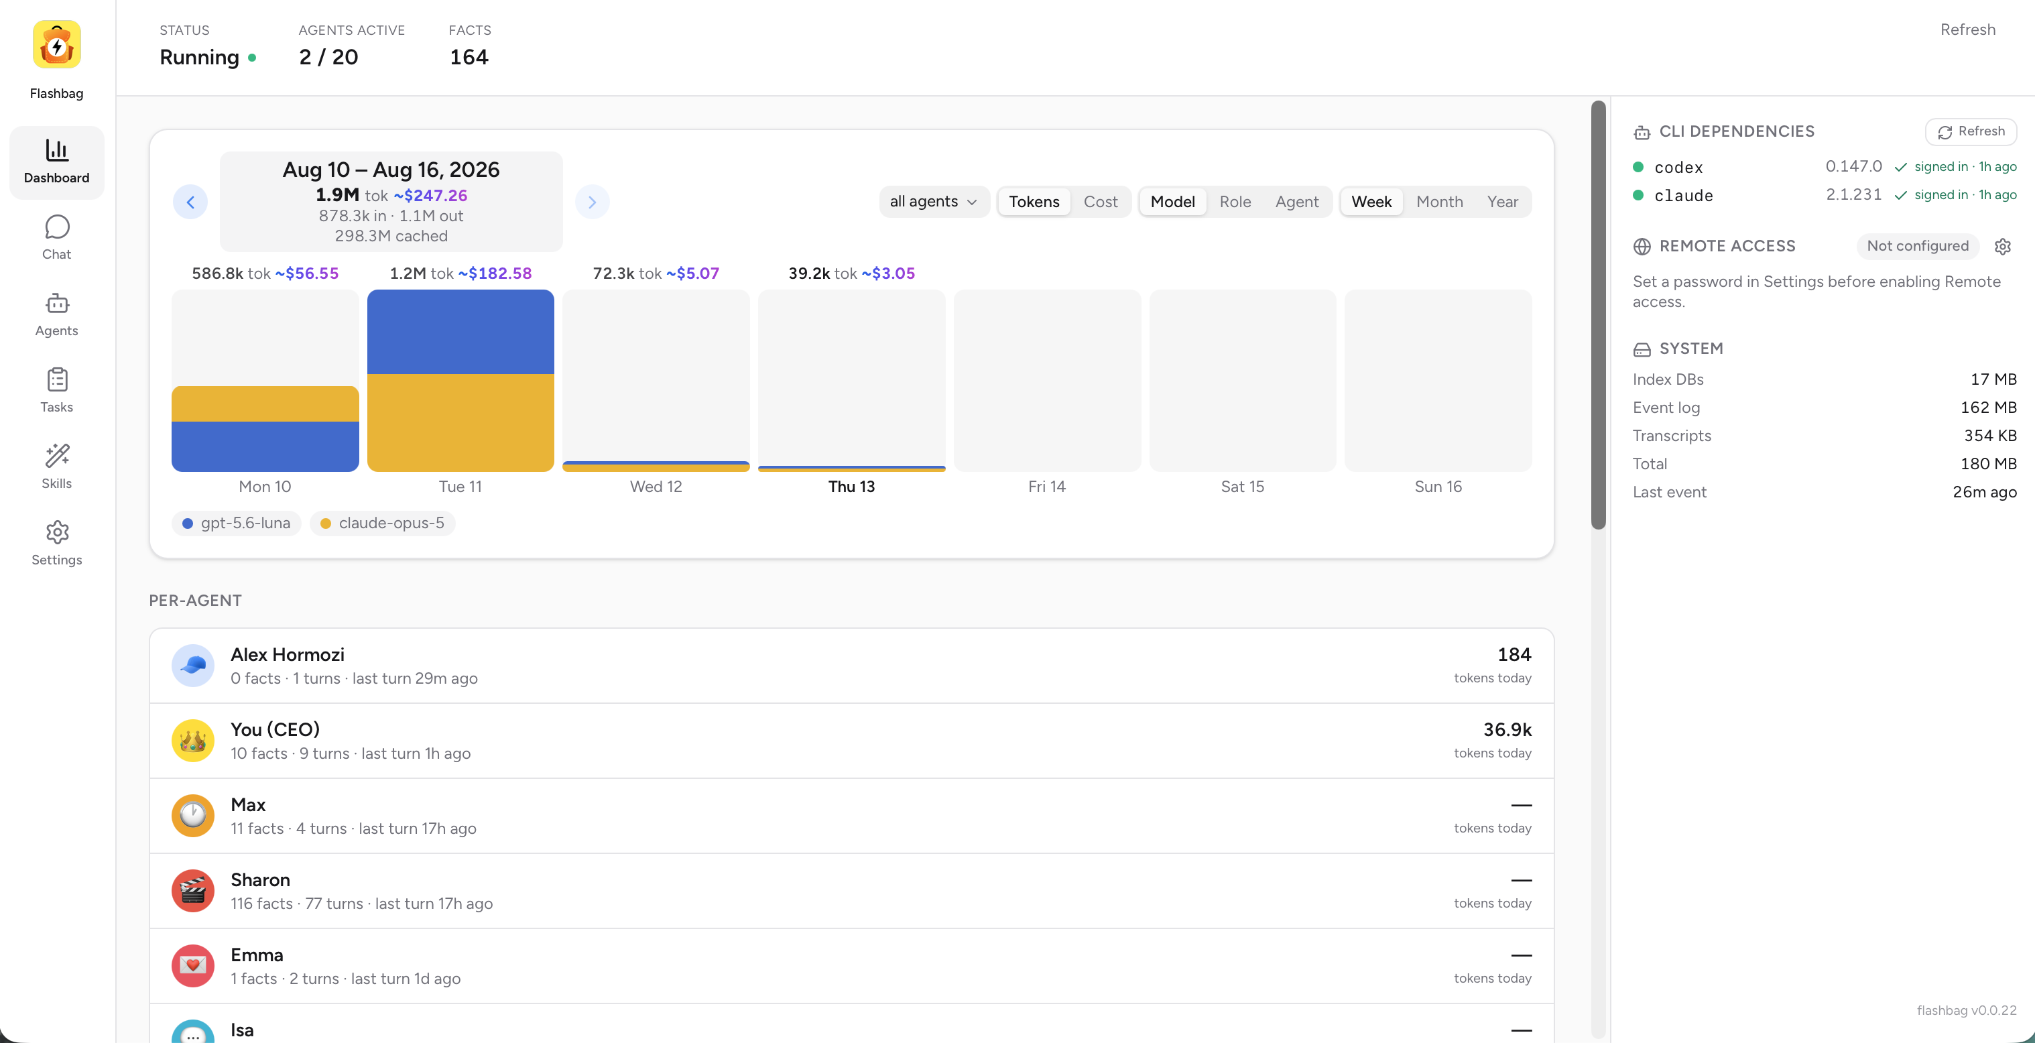Click the Aug 10 – Aug 16, 2026 date header

391,170
